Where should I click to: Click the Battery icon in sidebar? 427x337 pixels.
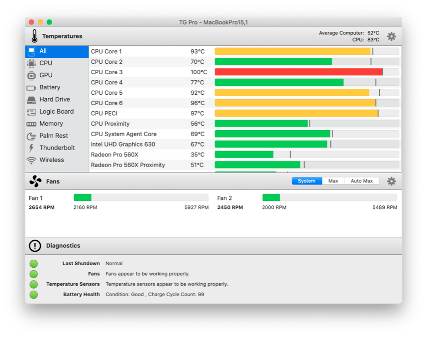(31, 88)
